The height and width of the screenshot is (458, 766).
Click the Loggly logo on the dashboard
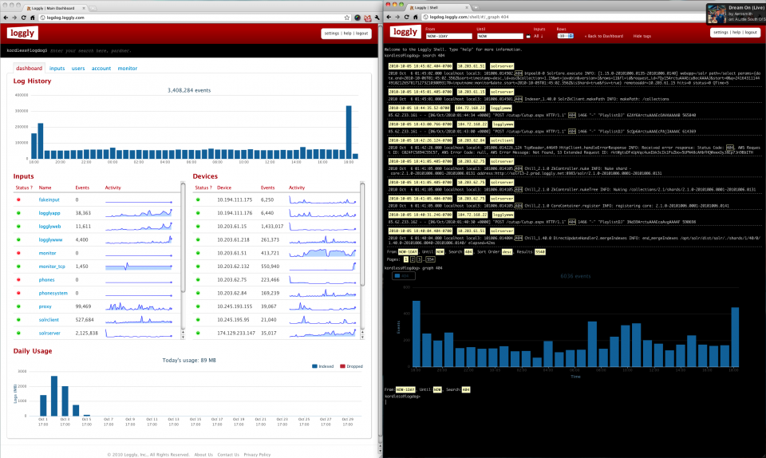click(22, 34)
